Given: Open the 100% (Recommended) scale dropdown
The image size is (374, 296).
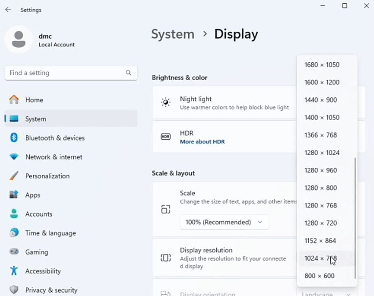Looking at the screenshot, I should pos(224,222).
